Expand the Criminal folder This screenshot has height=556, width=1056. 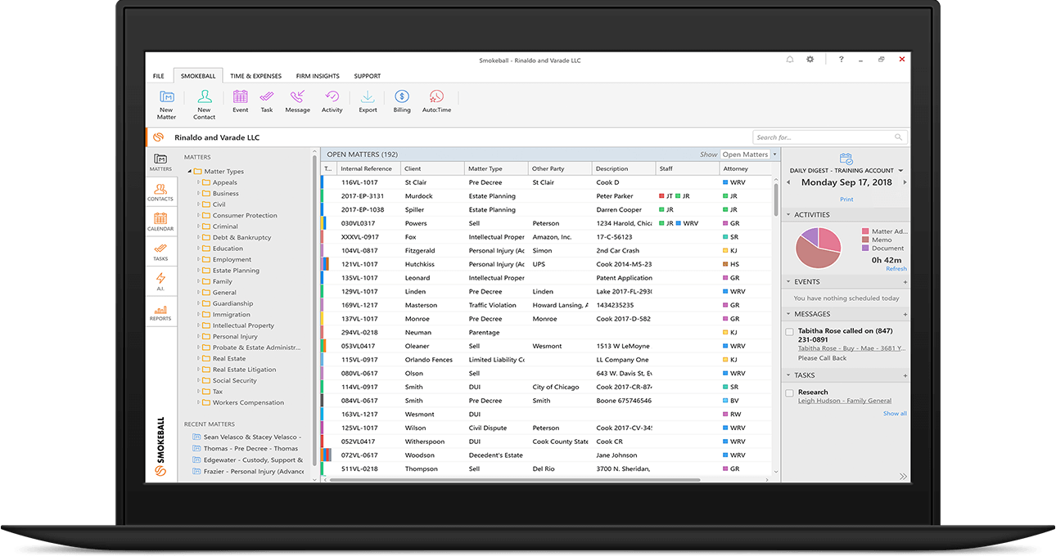(198, 226)
